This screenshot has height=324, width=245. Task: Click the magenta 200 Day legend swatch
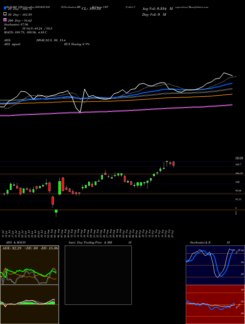point(5,20)
